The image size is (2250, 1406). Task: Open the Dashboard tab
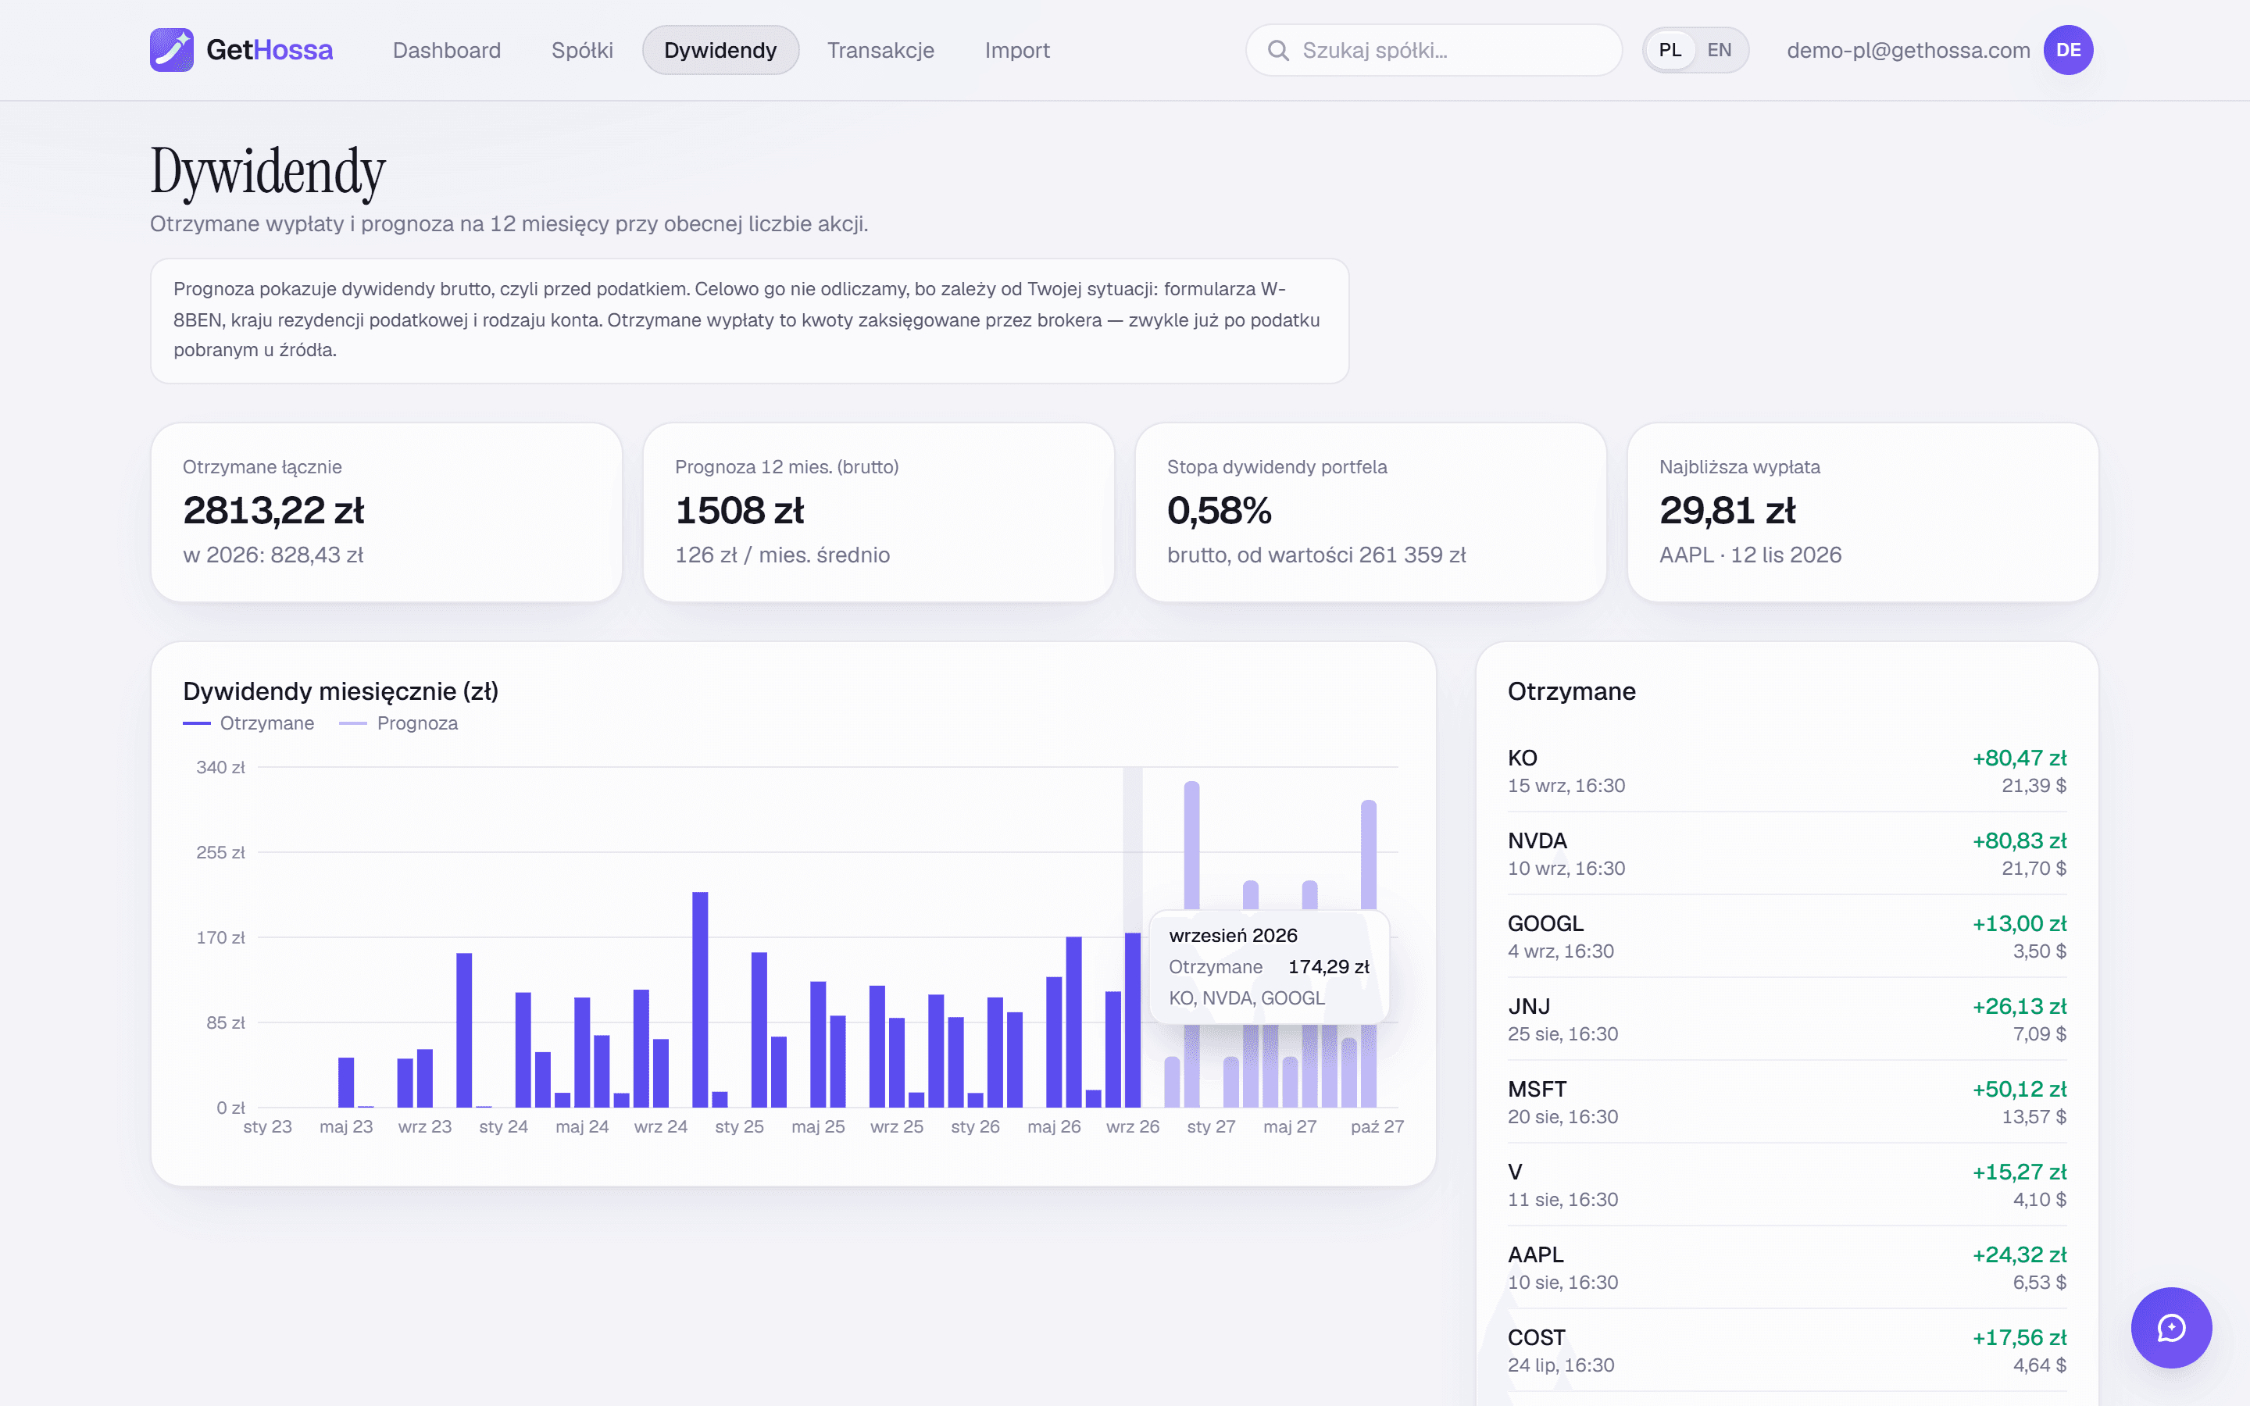coord(446,50)
